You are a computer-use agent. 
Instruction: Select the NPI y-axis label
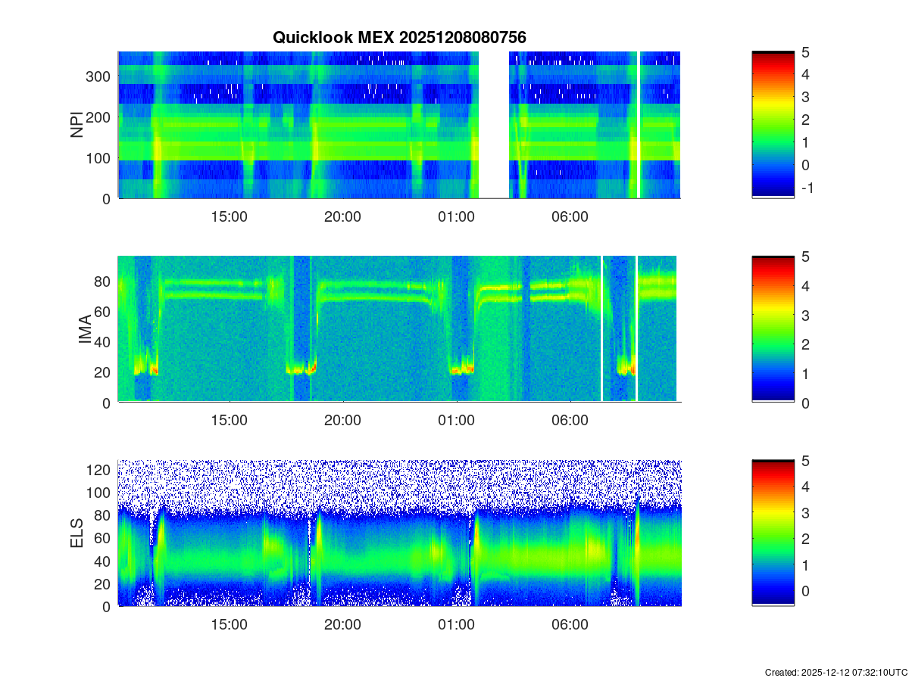pos(77,125)
